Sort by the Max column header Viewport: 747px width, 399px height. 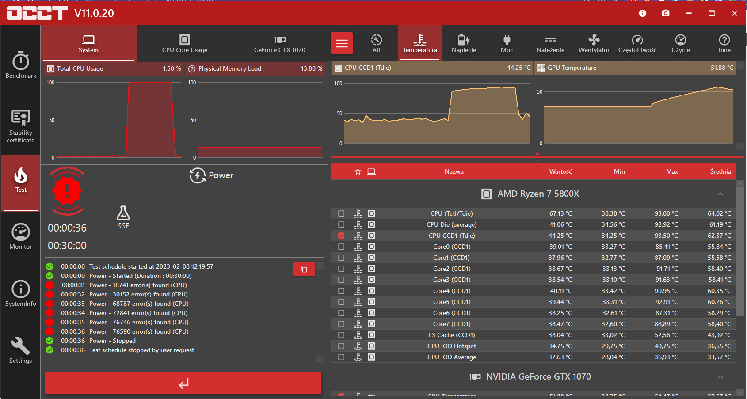click(x=672, y=171)
